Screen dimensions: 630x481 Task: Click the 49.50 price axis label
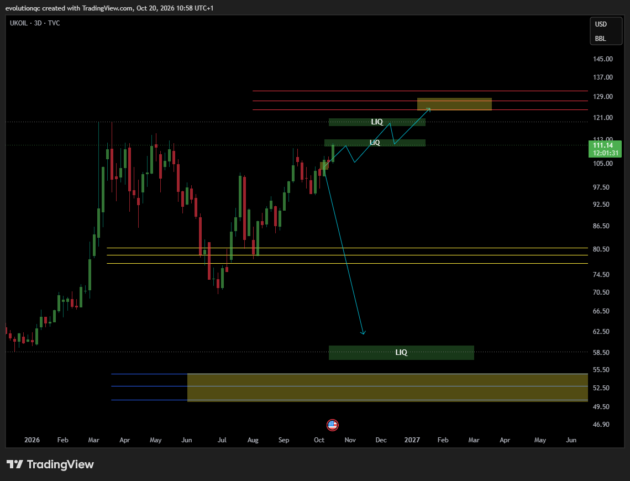[x=601, y=407]
